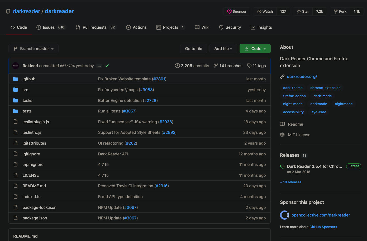Viewport: 367px width, 241px height.
Task: Open the Add file dropdown
Action: pos(223,49)
